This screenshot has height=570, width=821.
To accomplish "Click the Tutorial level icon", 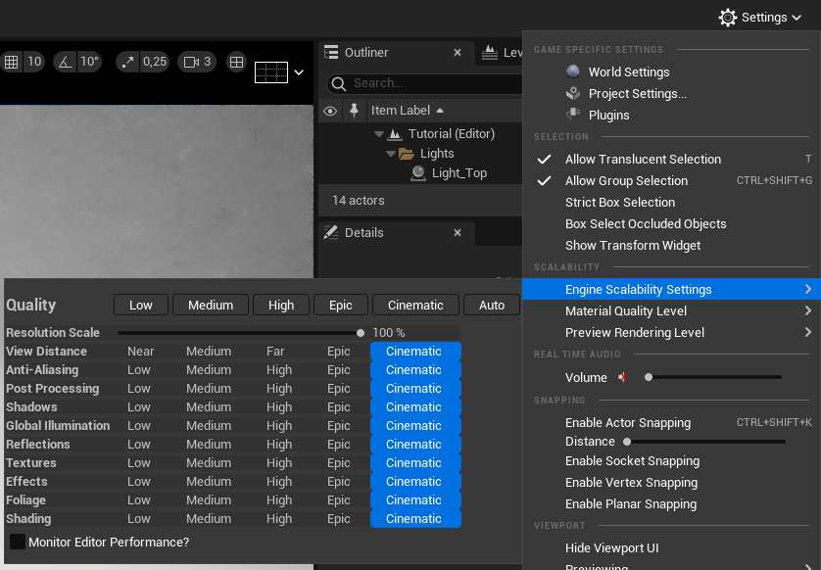I will pyautogui.click(x=395, y=134).
